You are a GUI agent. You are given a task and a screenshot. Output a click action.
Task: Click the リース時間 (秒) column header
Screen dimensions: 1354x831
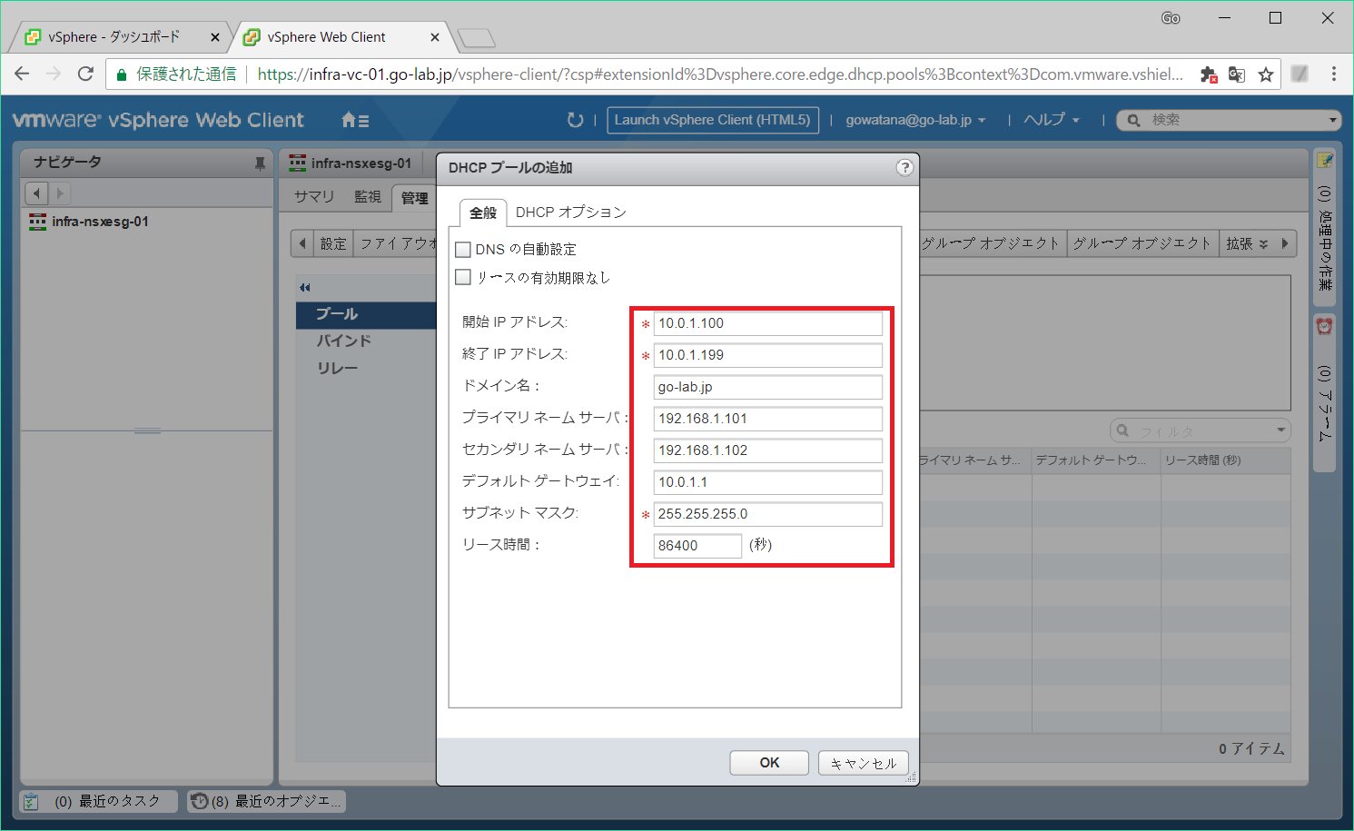pyautogui.click(x=1225, y=460)
